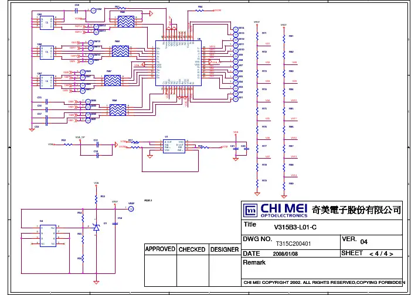
Task: Click the RA5 resistor array symbol
Action: (x=125, y=21)
